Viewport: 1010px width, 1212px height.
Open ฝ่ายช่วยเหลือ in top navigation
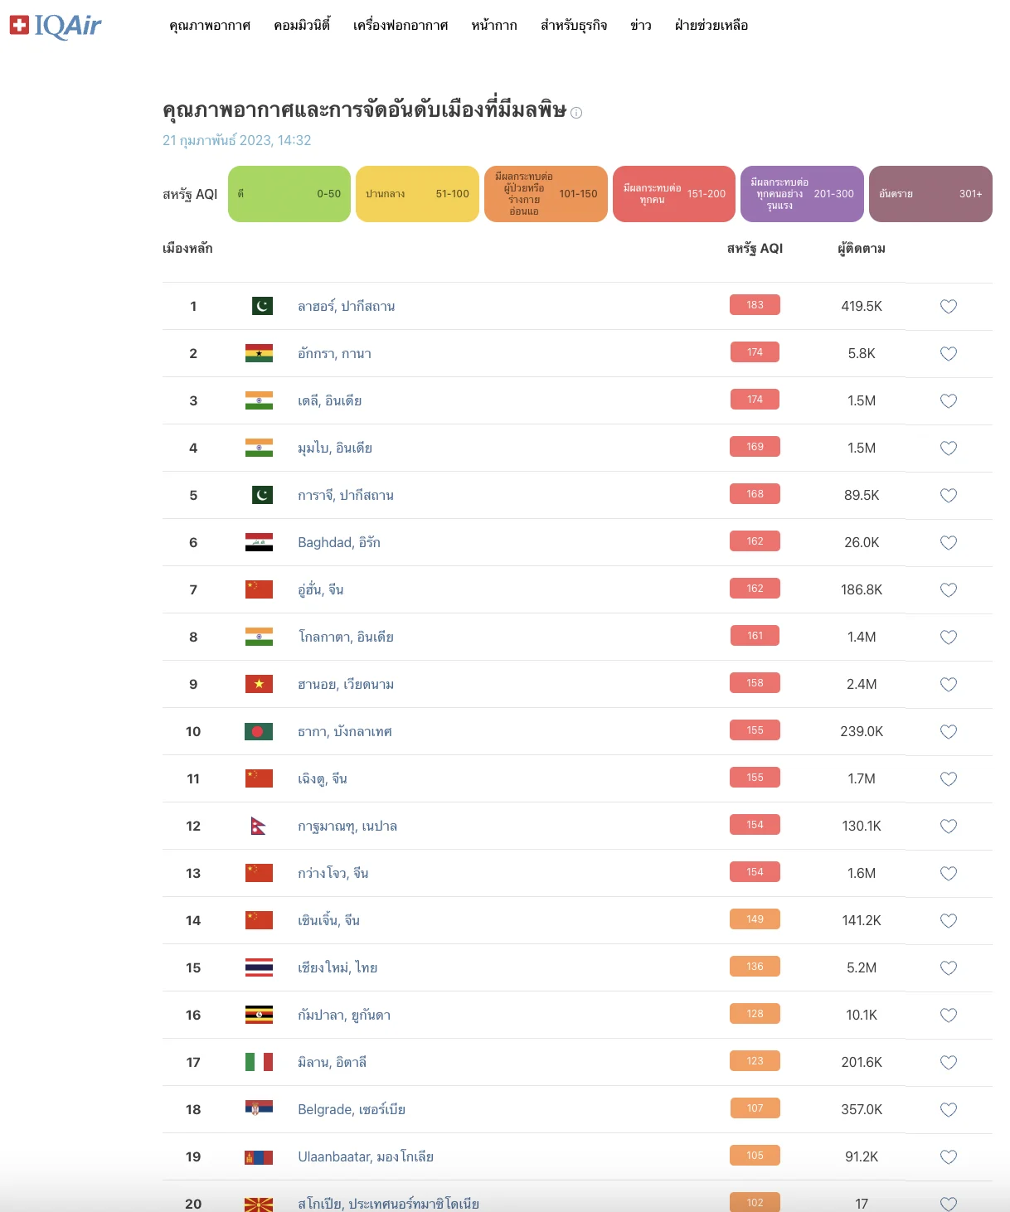click(x=711, y=26)
